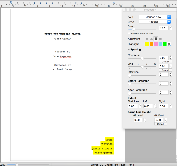The width and height of the screenshot is (177, 166).
Task: Click the highlighted (PHONE NUMBER) placeholder
Action: tap(103, 153)
